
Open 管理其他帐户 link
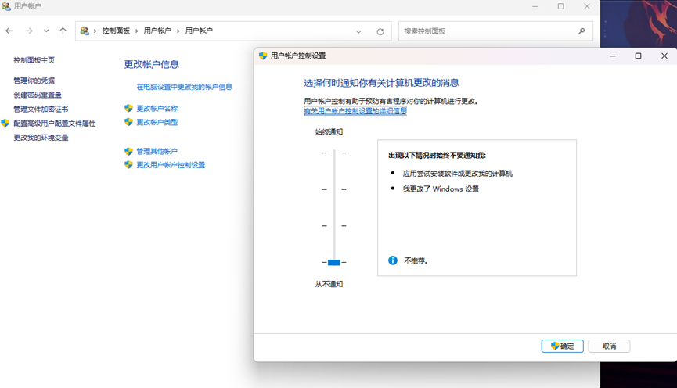[157, 151]
